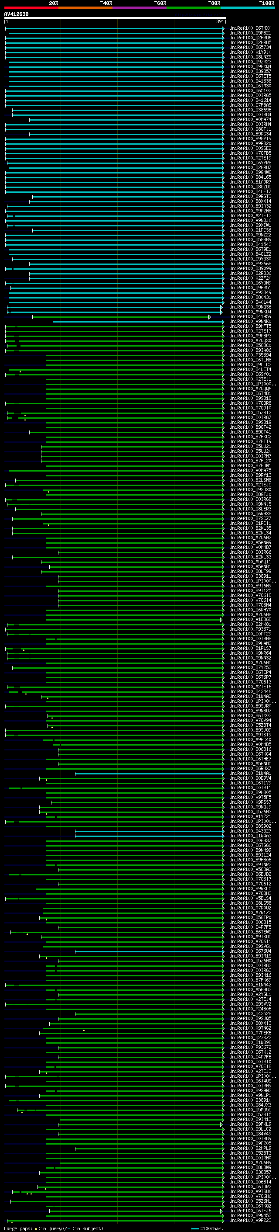279x1232 pixels.
Task: Open hit UniRef100_Q8LDW9
Action: pyautogui.click(x=250, y=1168)
